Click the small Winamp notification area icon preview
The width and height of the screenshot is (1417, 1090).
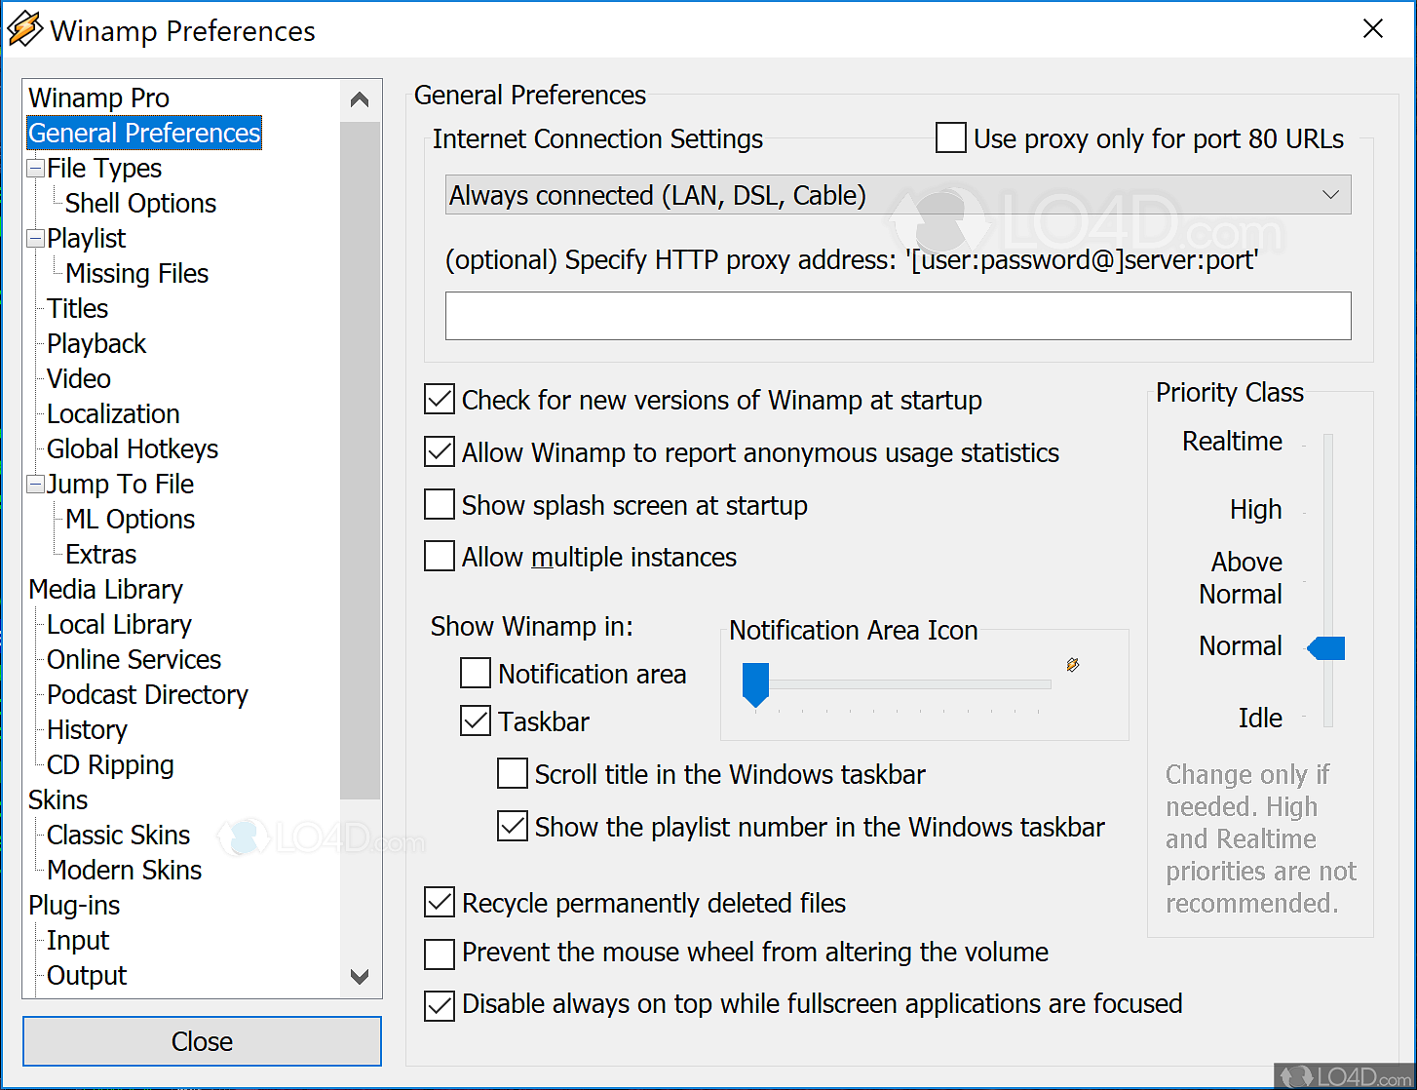tap(1073, 665)
